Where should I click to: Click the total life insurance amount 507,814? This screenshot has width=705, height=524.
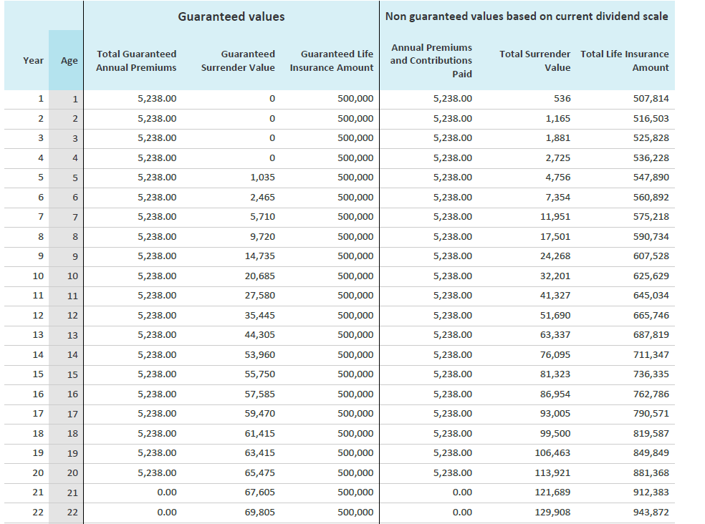pos(651,99)
